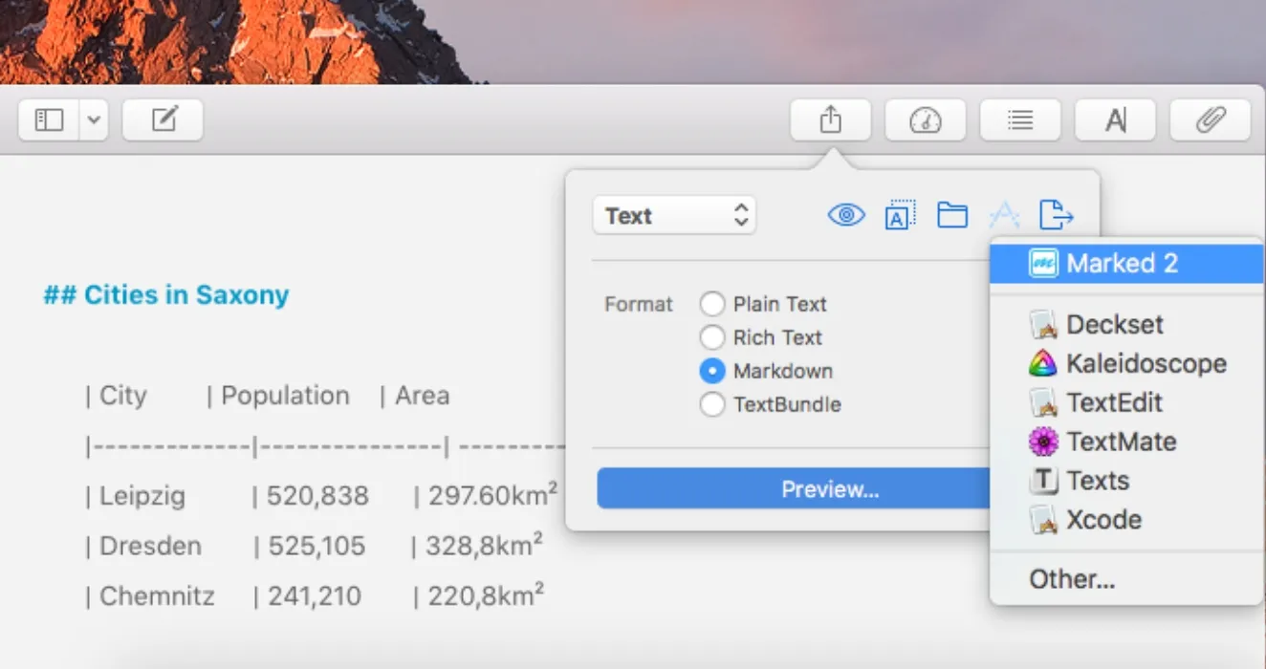Open the Text export type dropdown

click(x=674, y=215)
